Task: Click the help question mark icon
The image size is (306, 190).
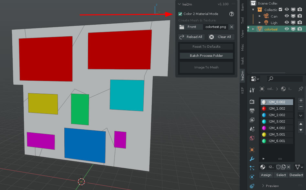Action: [x=232, y=14]
